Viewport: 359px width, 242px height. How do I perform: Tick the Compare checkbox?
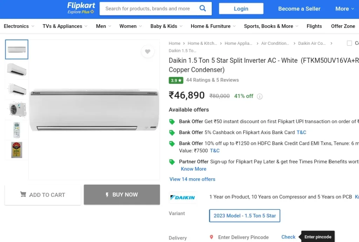[350, 43]
